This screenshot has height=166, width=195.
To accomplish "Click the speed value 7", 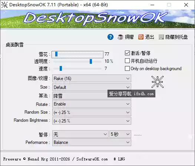I will (106, 68).
